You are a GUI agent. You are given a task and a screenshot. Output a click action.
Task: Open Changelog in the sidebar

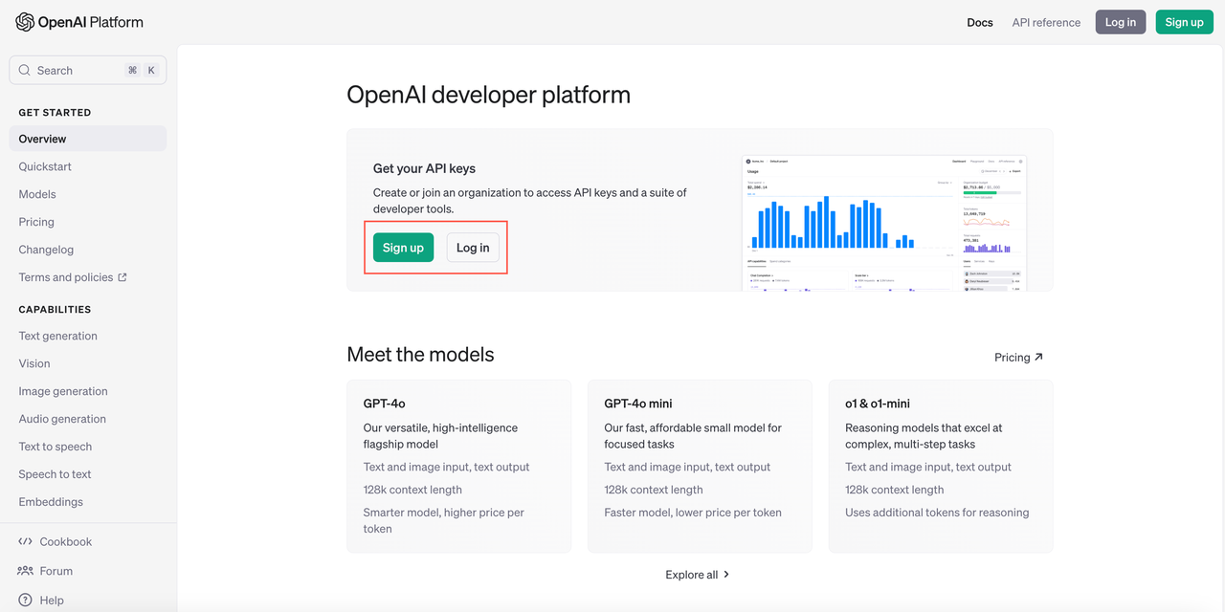pos(46,250)
